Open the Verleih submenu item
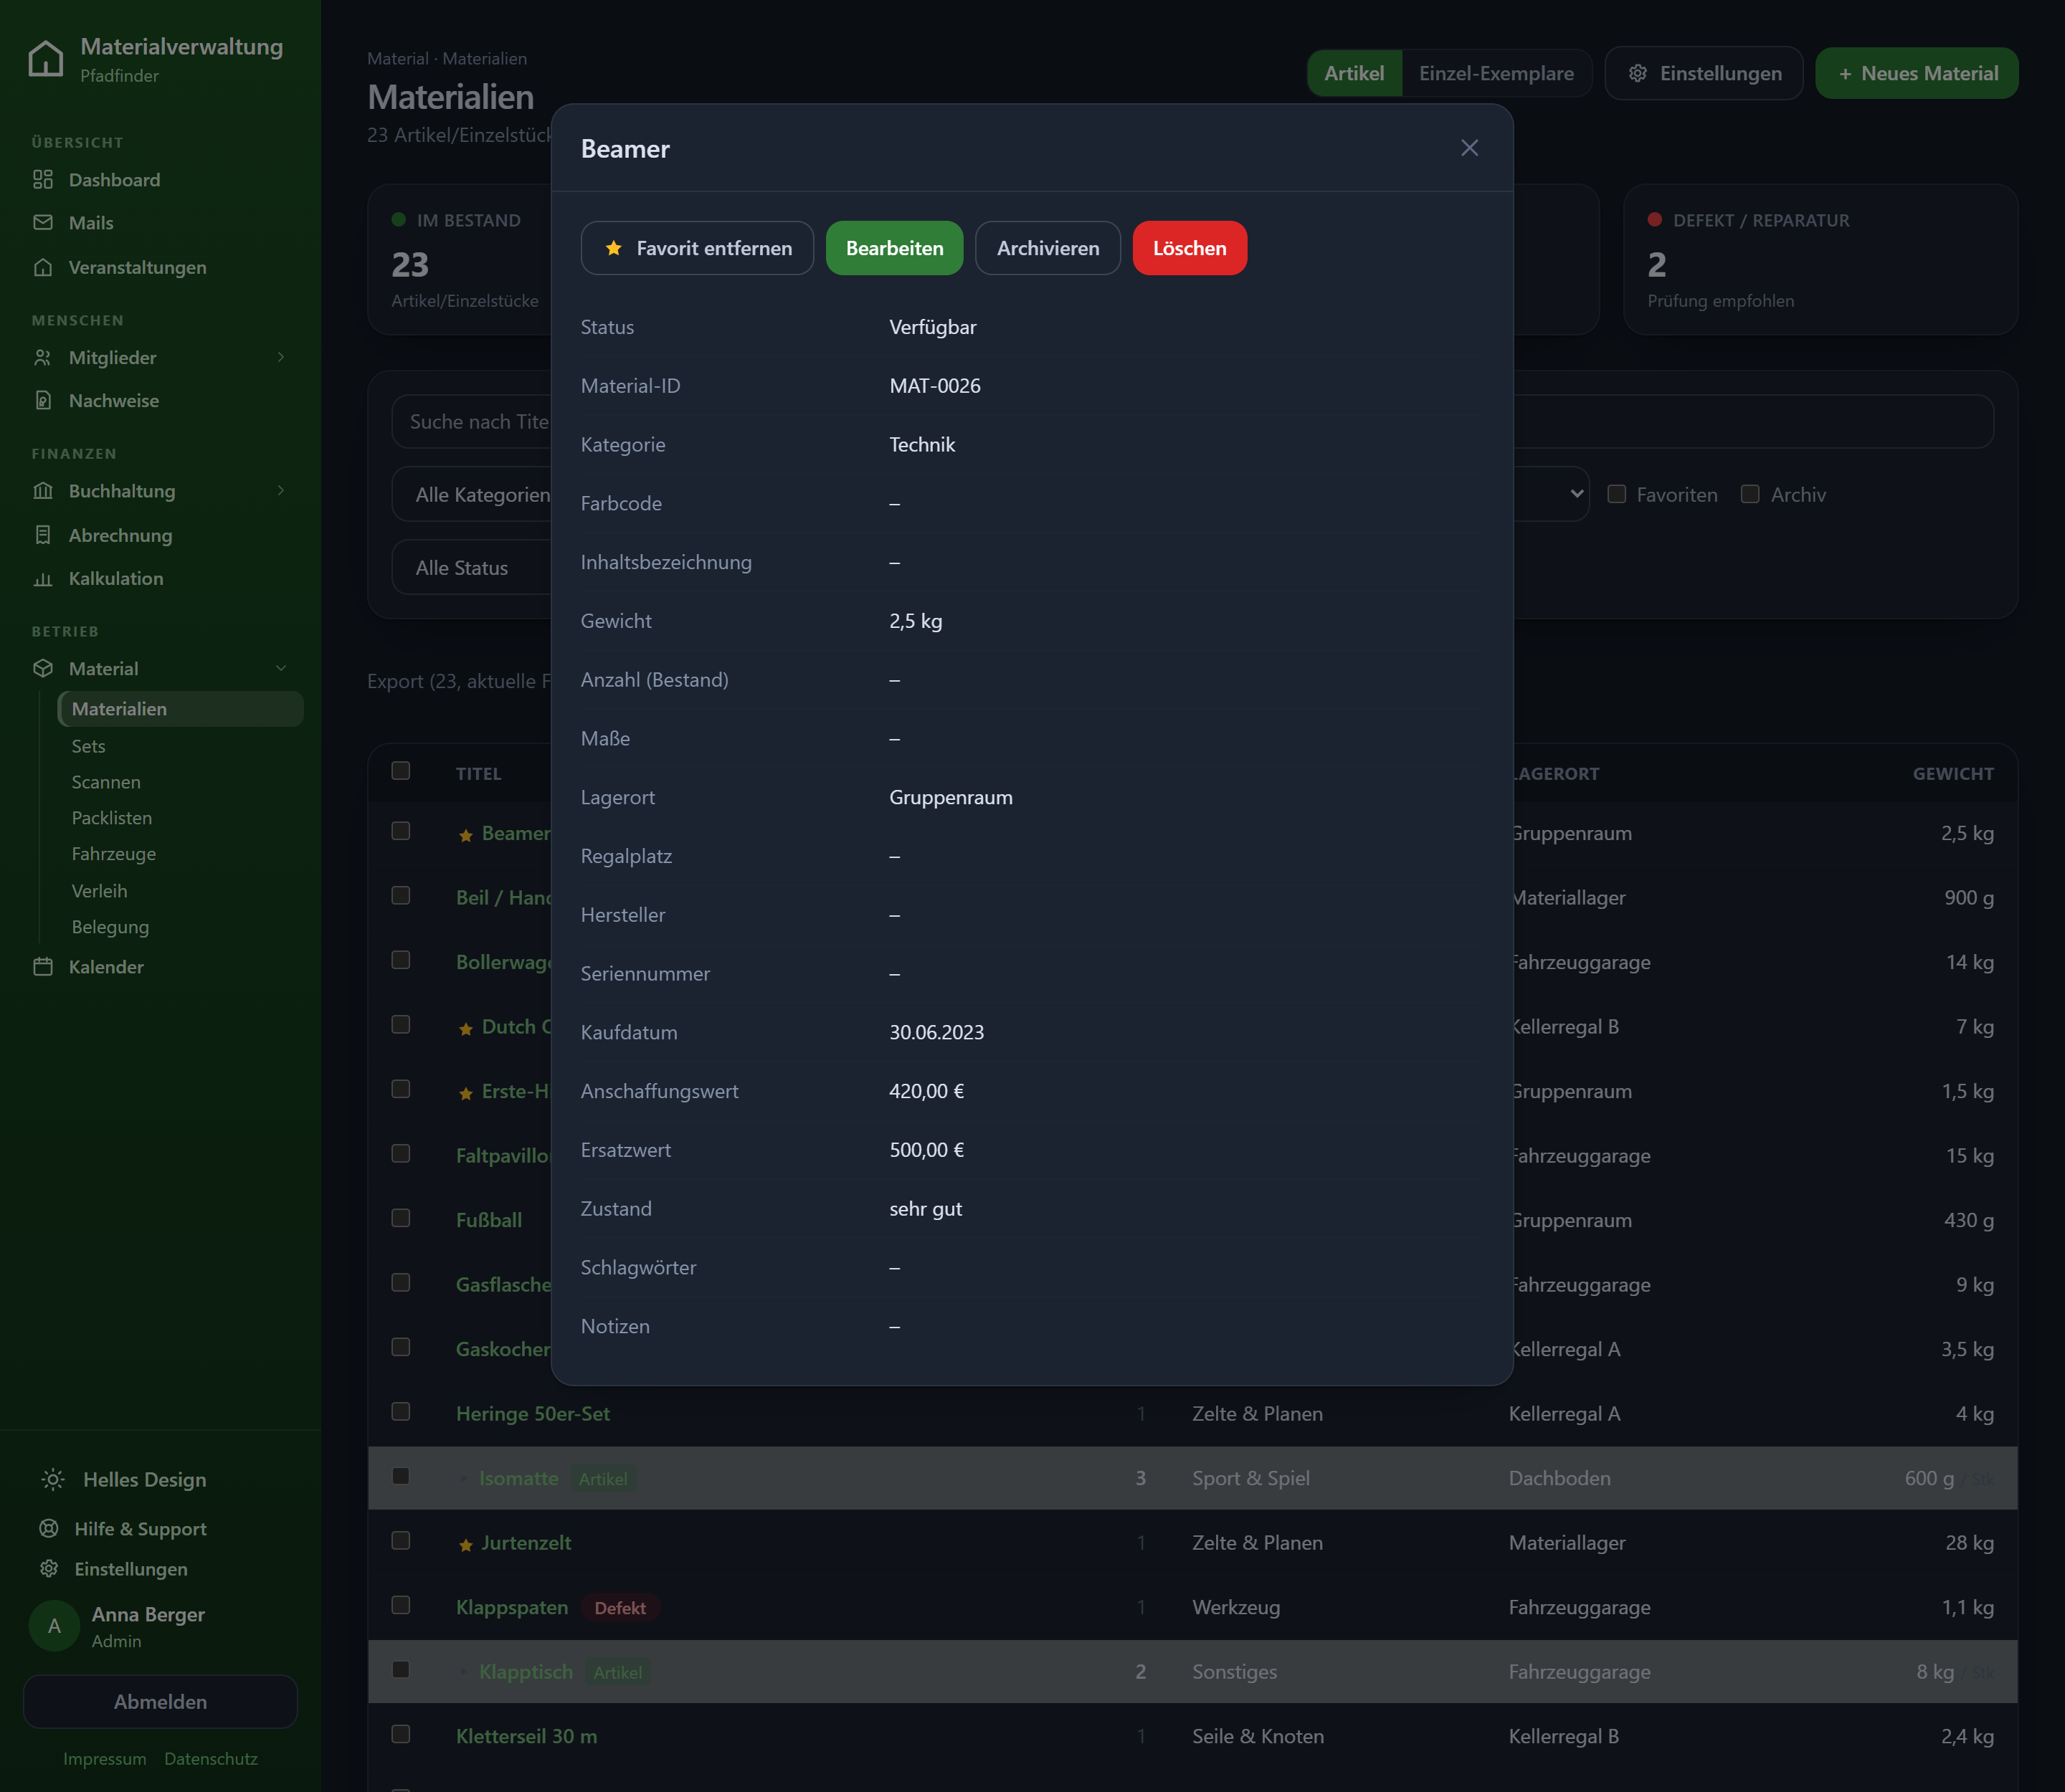This screenshot has width=2065, height=1792. pyautogui.click(x=99, y=891)
